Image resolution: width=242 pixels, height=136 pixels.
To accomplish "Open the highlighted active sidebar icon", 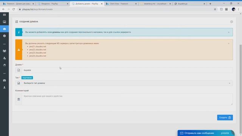I will [x=5, y=29].
